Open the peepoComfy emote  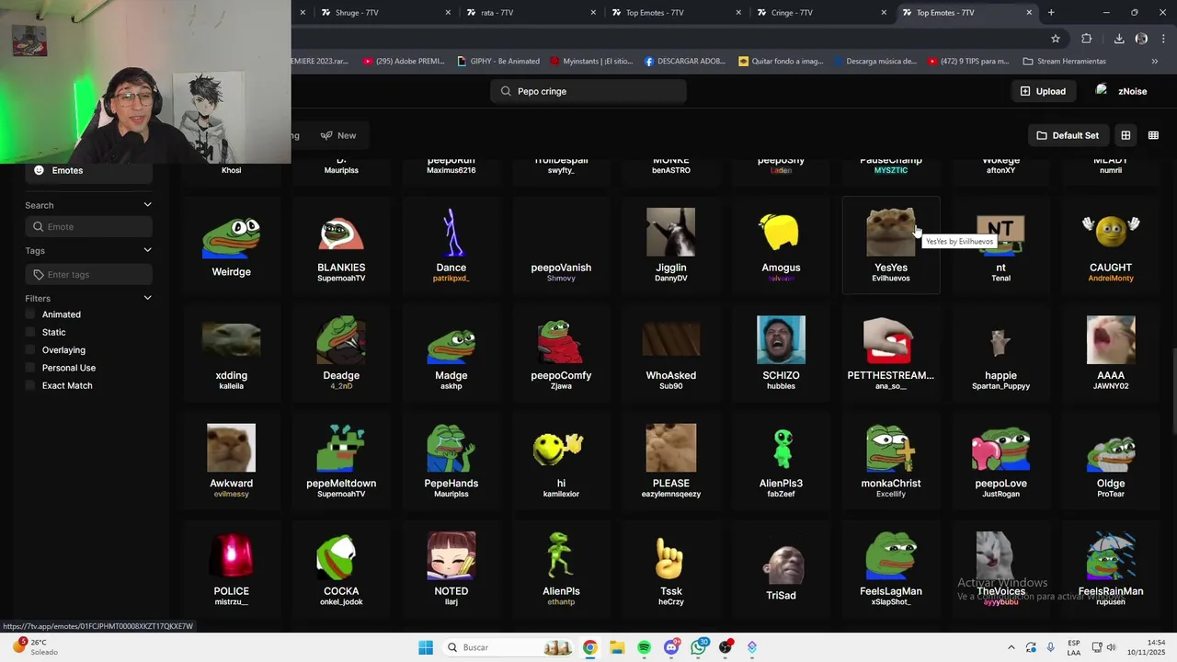pyautogui.click(x=561, y=352)
